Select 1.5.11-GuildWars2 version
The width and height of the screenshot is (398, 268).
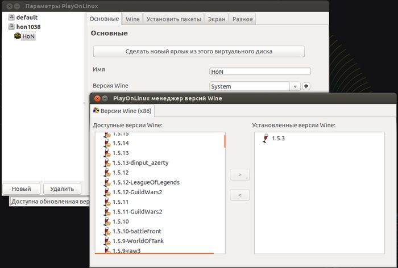pos(137,212)
